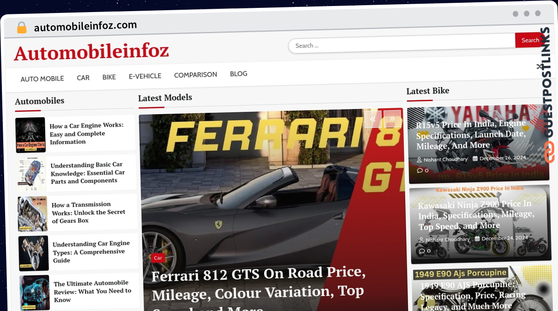Click comment bubble icon on R15v5 post
Screen dimensions: 558x311
click(x=420, y=170)
